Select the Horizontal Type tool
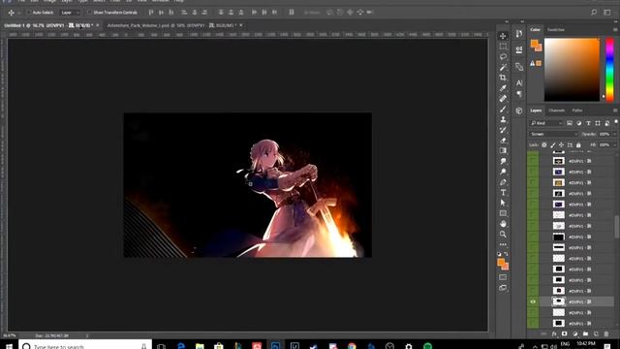The height and width of the screenshot is (349, 620). pos(503,192)
